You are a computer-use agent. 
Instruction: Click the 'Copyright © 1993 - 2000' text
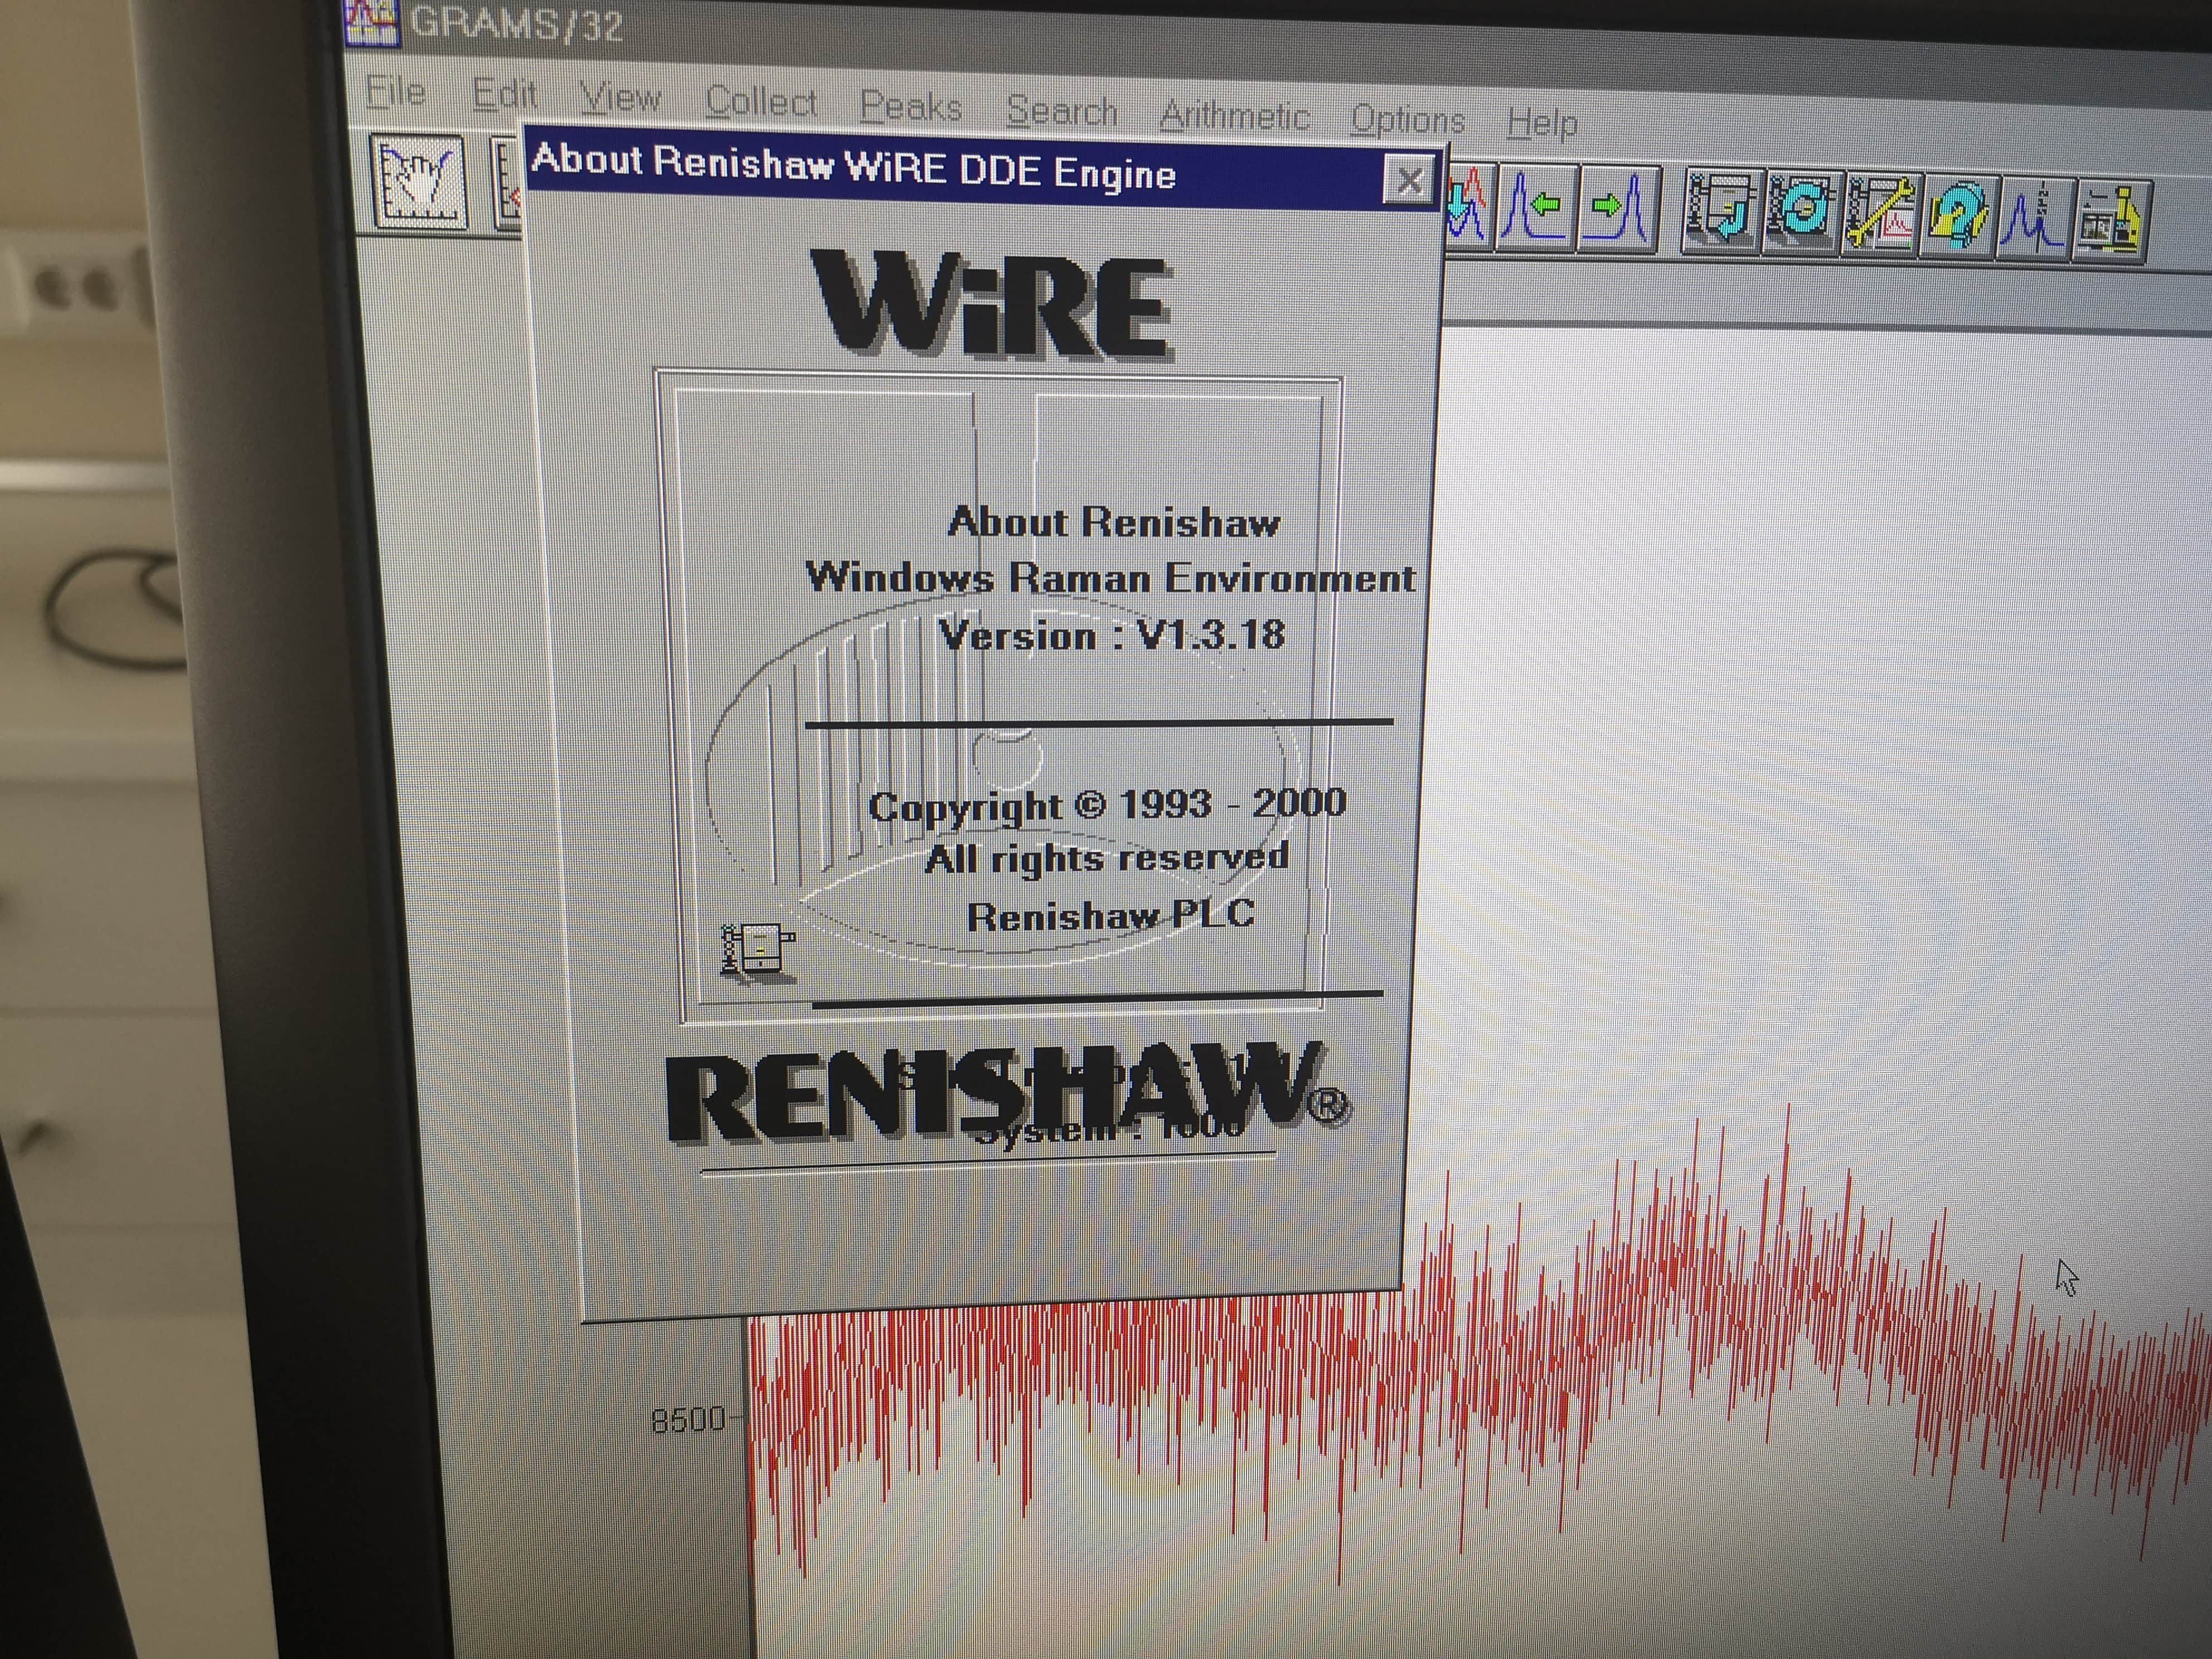coord(1107,805)
